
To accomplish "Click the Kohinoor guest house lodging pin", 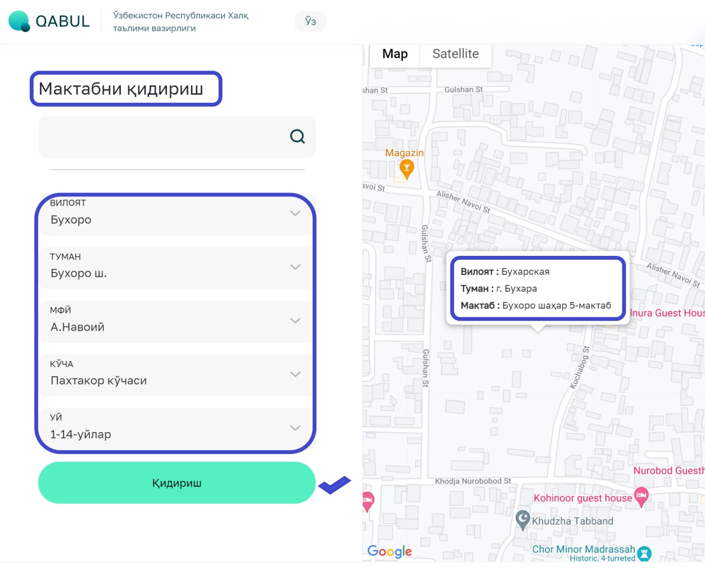I will (x=641, y=497).
